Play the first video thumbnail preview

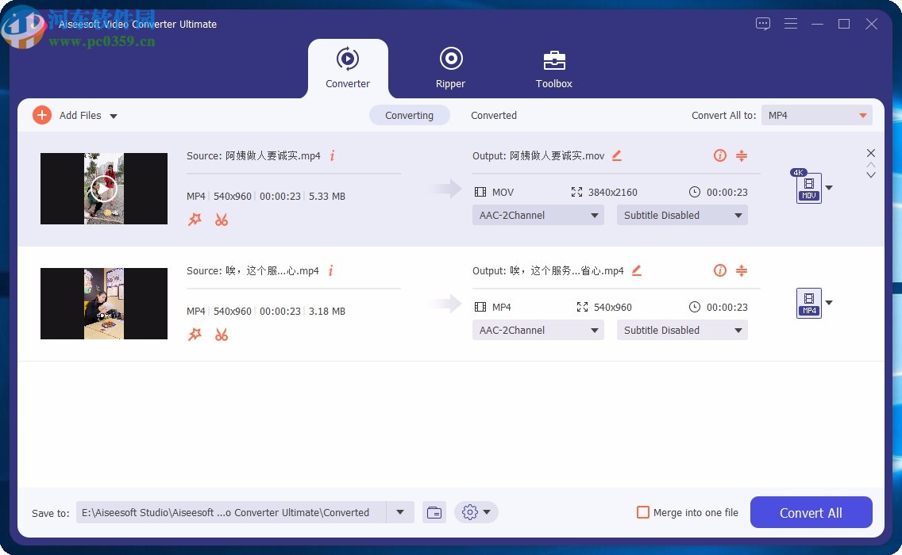pyautogui.click(x=103, y=189)
